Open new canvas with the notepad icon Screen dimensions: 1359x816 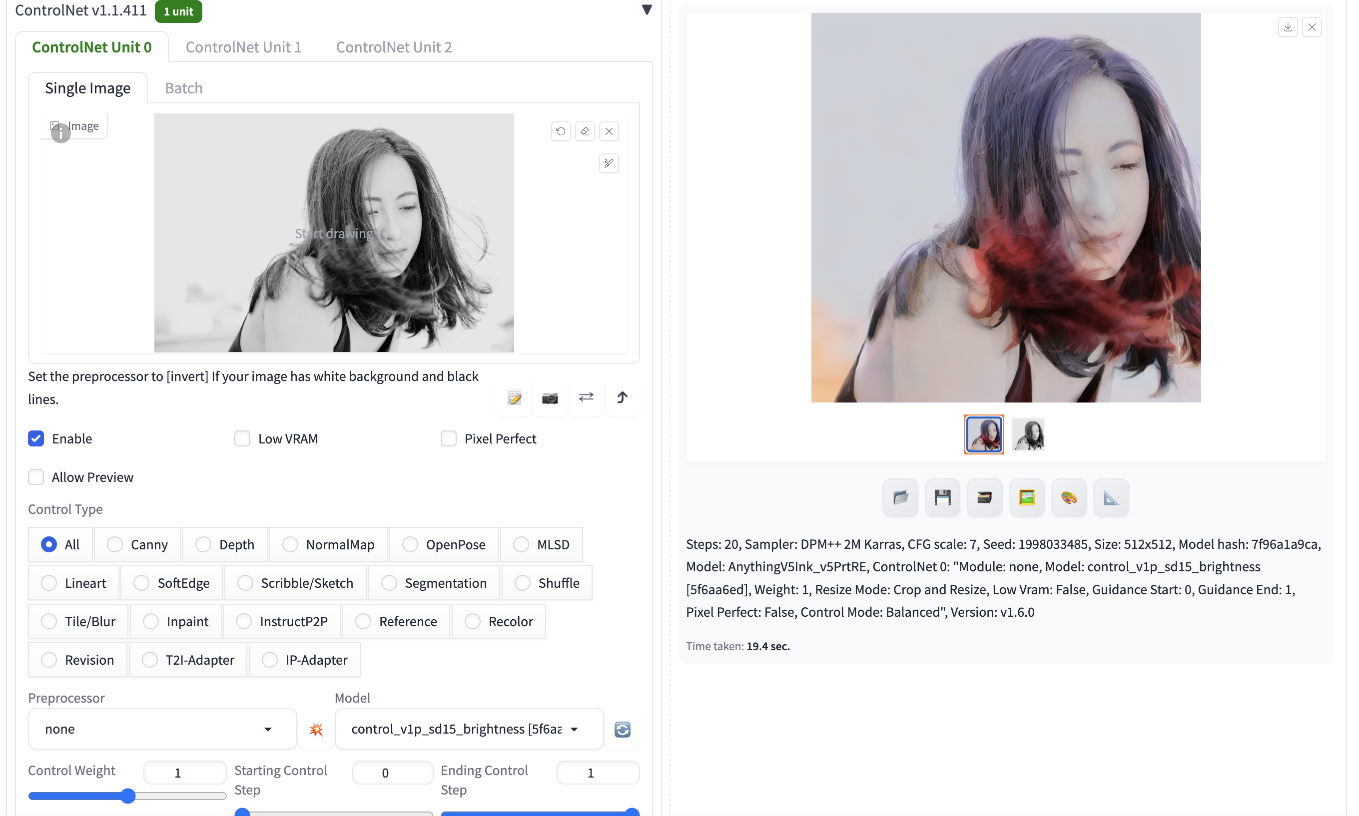click(514, 398)
